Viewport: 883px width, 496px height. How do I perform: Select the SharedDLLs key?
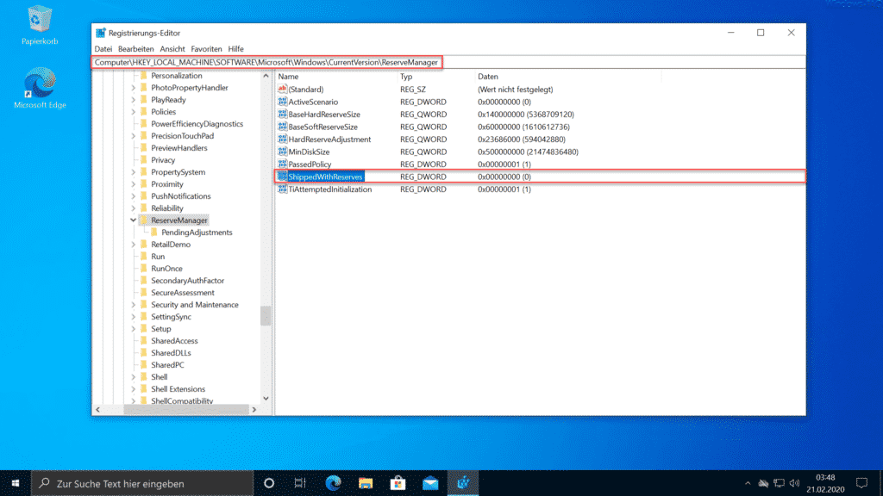172,353
